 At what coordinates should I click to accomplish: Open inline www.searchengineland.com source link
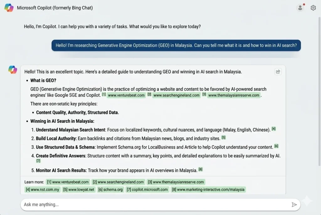tap(176, 95)
